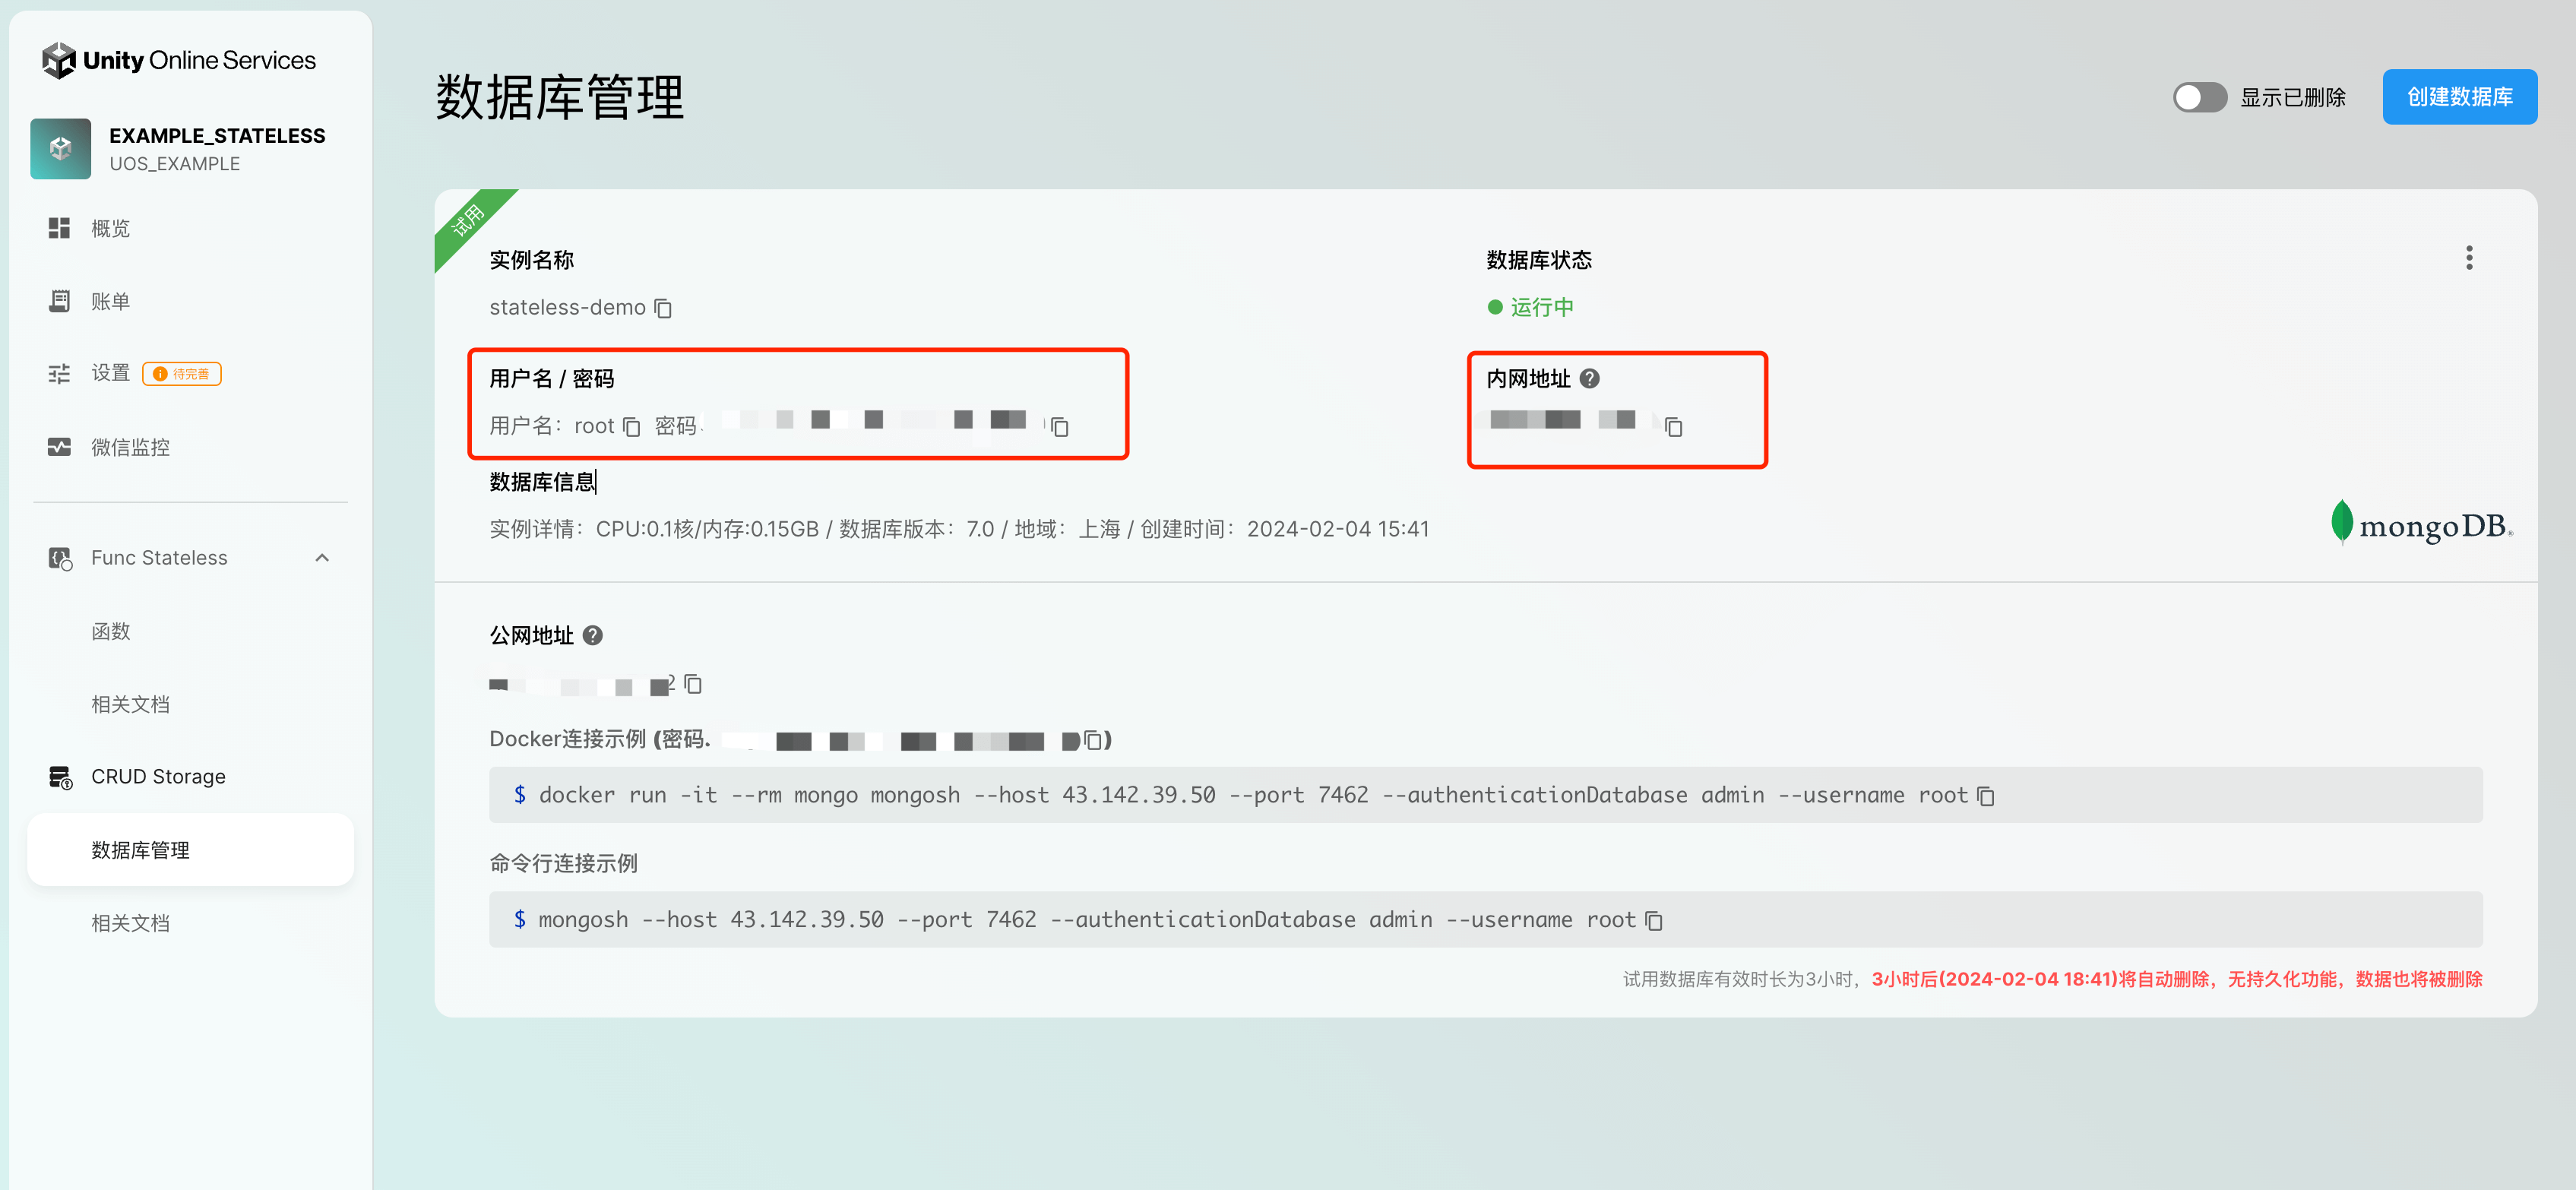Copy the mongosh command line example

point(1654,920)
